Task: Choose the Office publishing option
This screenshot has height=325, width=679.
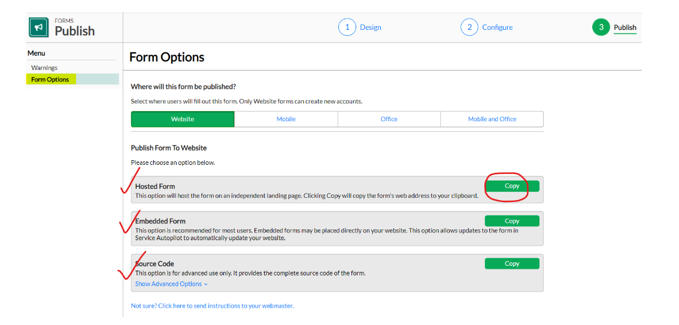Action: (389, 119)
